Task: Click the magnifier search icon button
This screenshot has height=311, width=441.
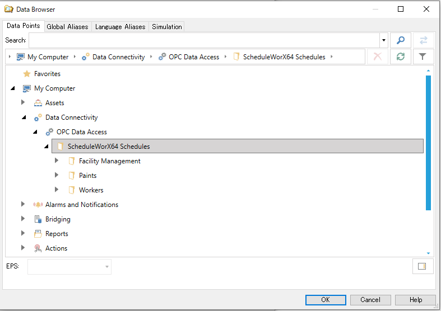Action: [x=400, y=40]
